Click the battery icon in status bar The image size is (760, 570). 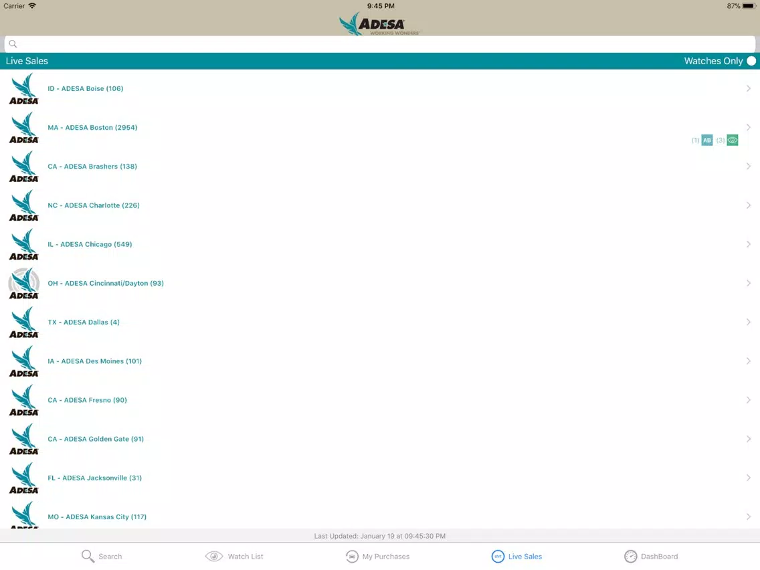click(749, 6)
